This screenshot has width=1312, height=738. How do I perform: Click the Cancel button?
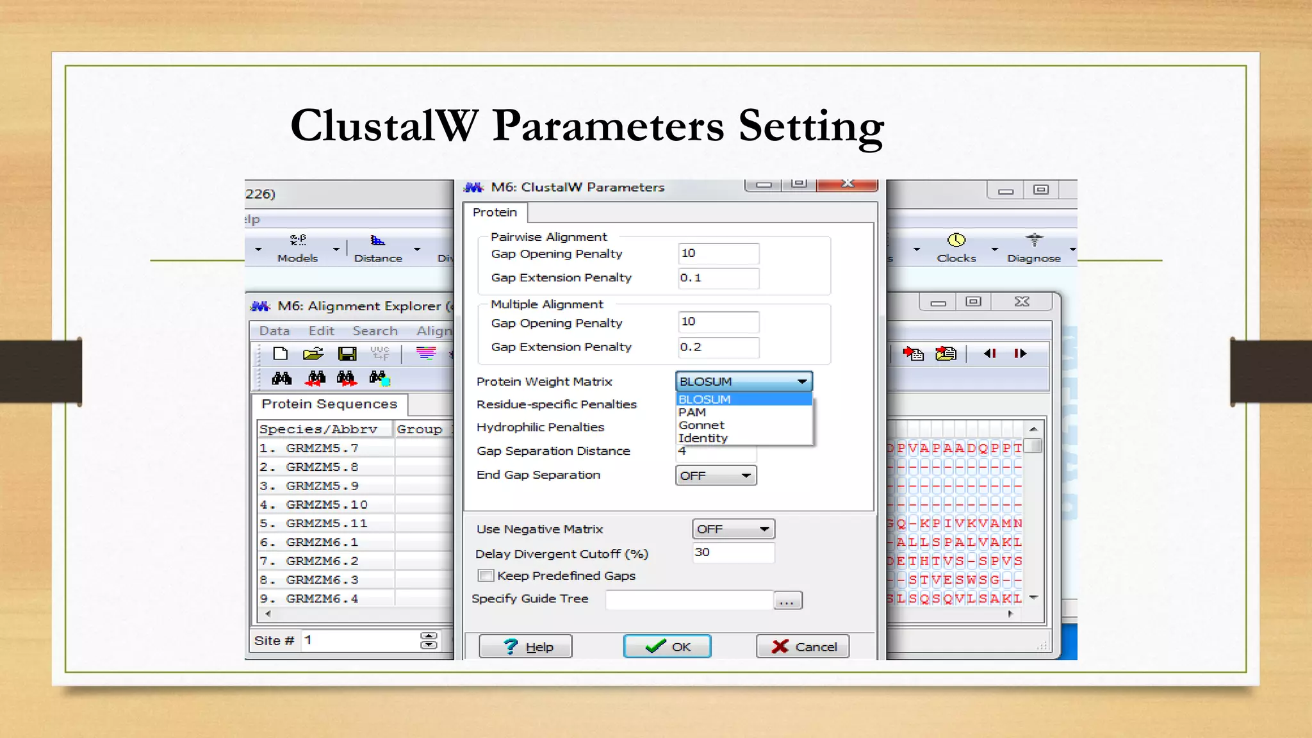tap(803, 646)
